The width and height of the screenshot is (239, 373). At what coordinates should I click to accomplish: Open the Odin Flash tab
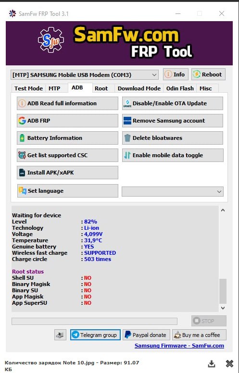[x=180, y=88]
